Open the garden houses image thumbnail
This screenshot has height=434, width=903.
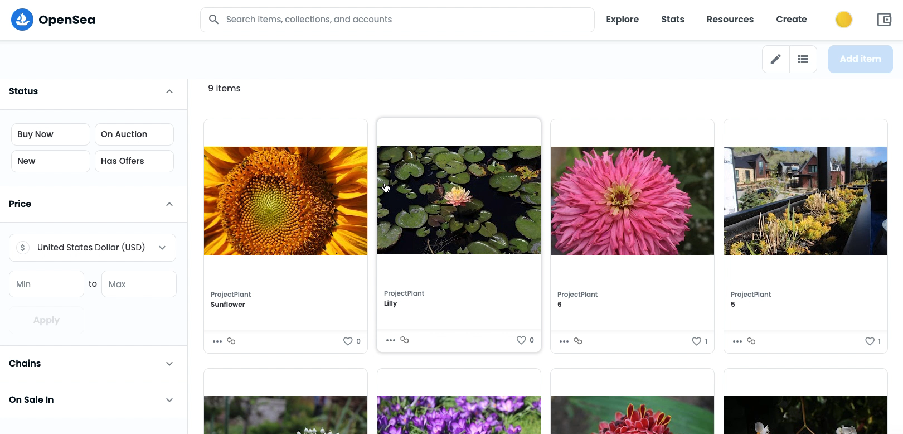pos(805,201)
